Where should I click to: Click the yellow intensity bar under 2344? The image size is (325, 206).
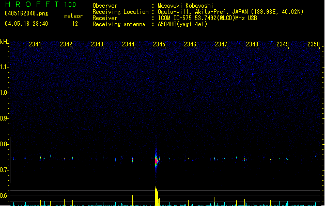point(133,200)
